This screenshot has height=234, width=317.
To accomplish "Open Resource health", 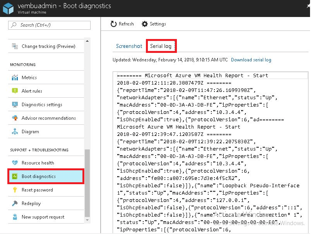I will [x=46, y=163].
